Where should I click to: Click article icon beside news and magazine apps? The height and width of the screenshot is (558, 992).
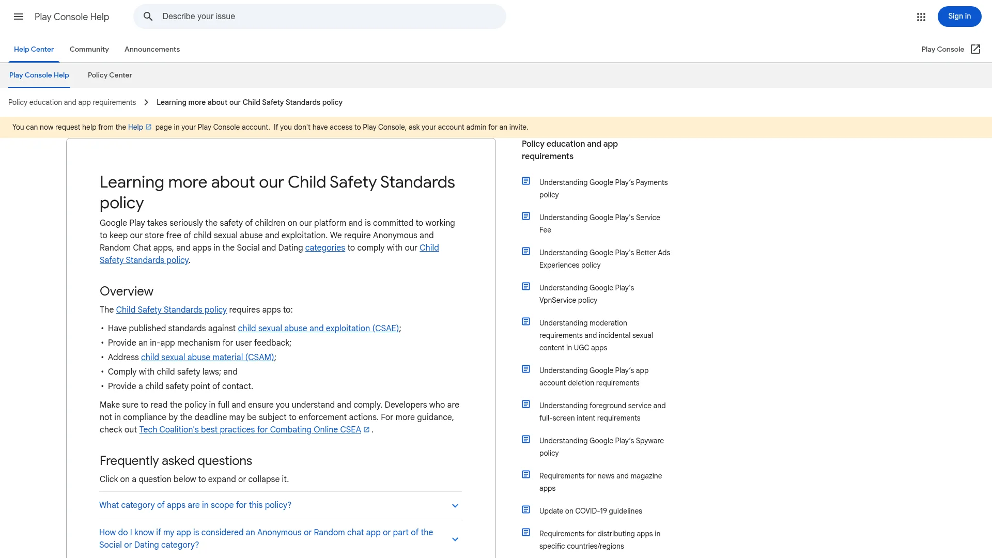click(526, 475)
